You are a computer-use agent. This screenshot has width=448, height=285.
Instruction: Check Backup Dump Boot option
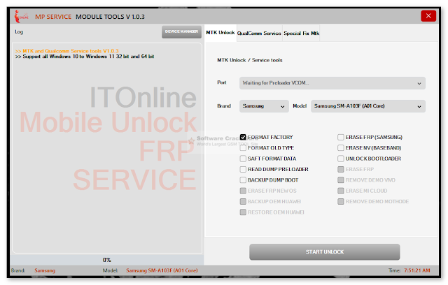[x=243, y=180]
